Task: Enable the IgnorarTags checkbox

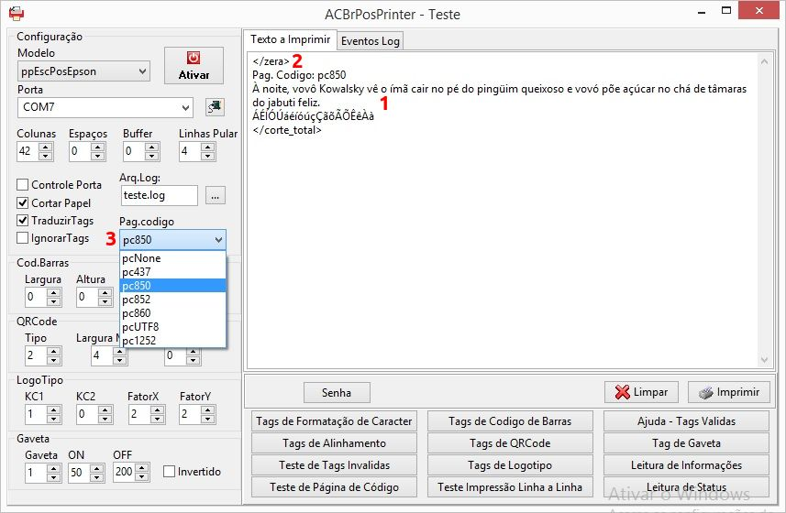Action: pyautogui.click(x=22, y=238)
